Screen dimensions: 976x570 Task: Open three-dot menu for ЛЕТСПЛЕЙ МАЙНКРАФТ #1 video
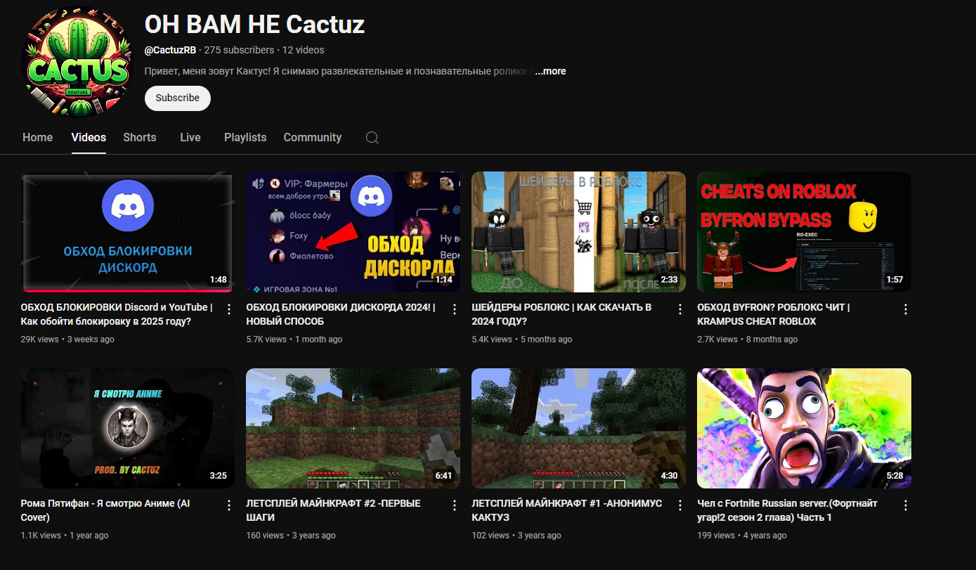679,505
